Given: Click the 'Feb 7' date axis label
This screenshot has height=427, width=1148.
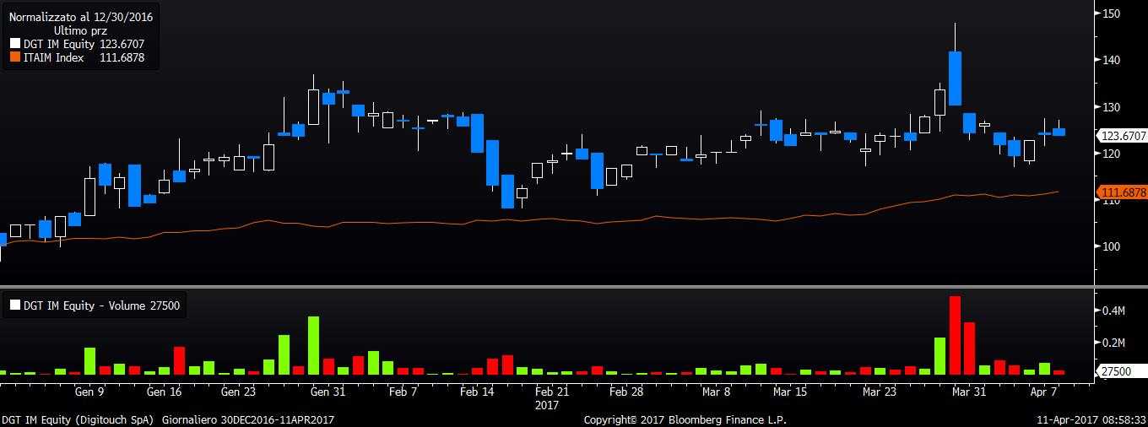Looking at the screenshot, I should point(403,392).
